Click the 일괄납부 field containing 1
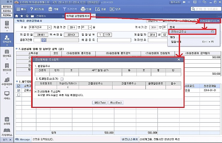This screenshot has width=222, height=143. pyautogui.click(x=100, y=35)
